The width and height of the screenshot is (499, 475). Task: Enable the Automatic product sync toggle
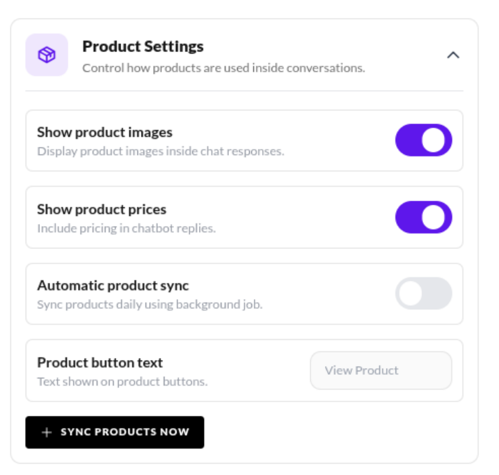(x=423, y=294)
